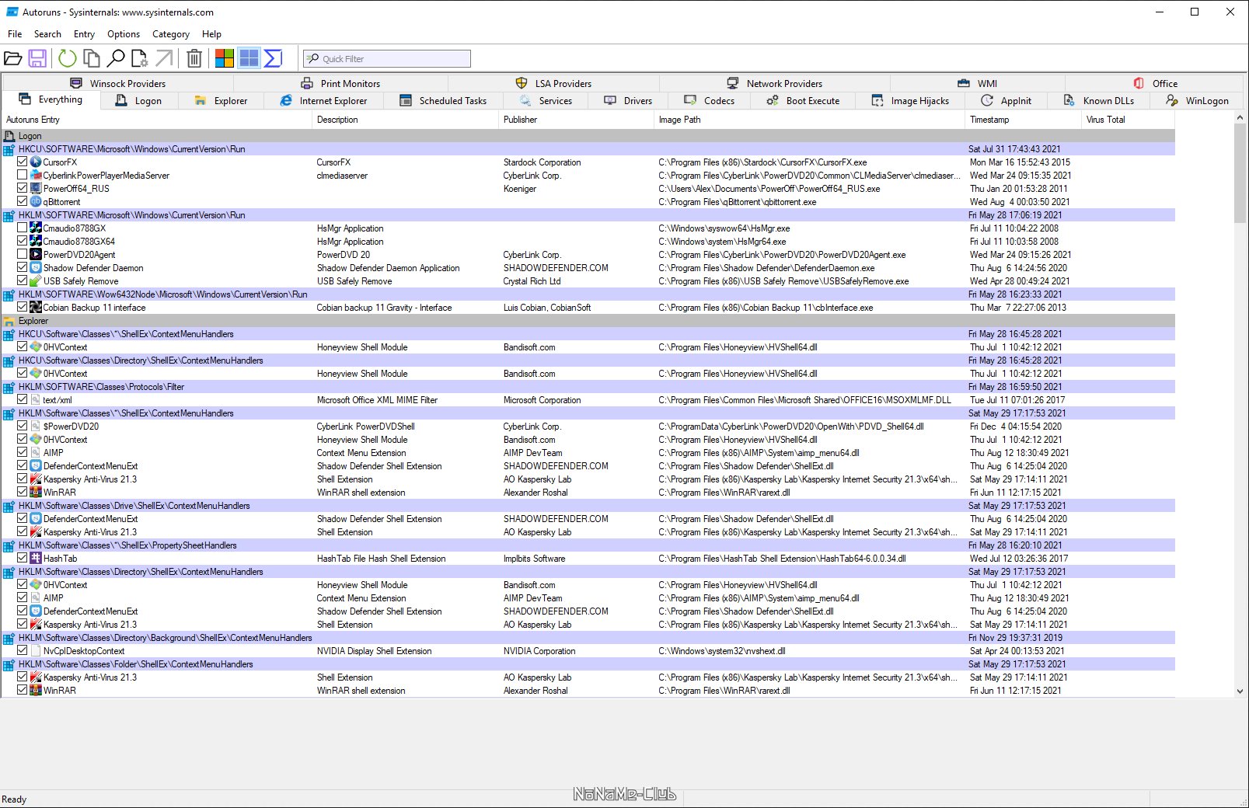Viewport: 1249px width, 808px height.
Task: Open entry properties page-with-gear icon
Action: pyautogui.click(x=140, y=58)
